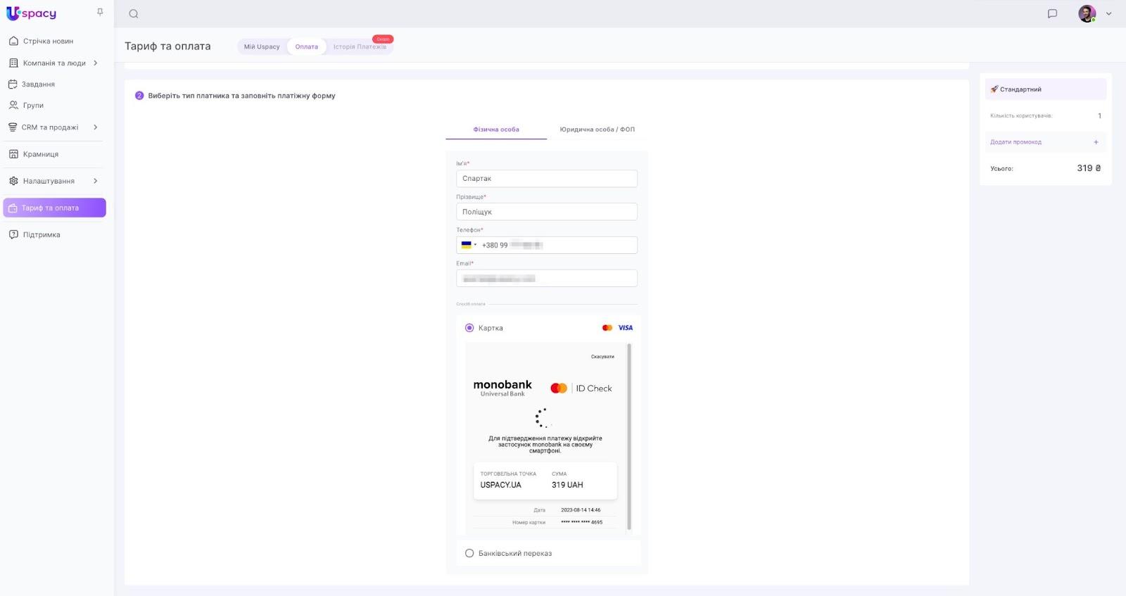Image resolution: width=1126 pixels, height=596 pixels.
Task: Click the Додати промокод link
Action: (x=1016, y=142)
